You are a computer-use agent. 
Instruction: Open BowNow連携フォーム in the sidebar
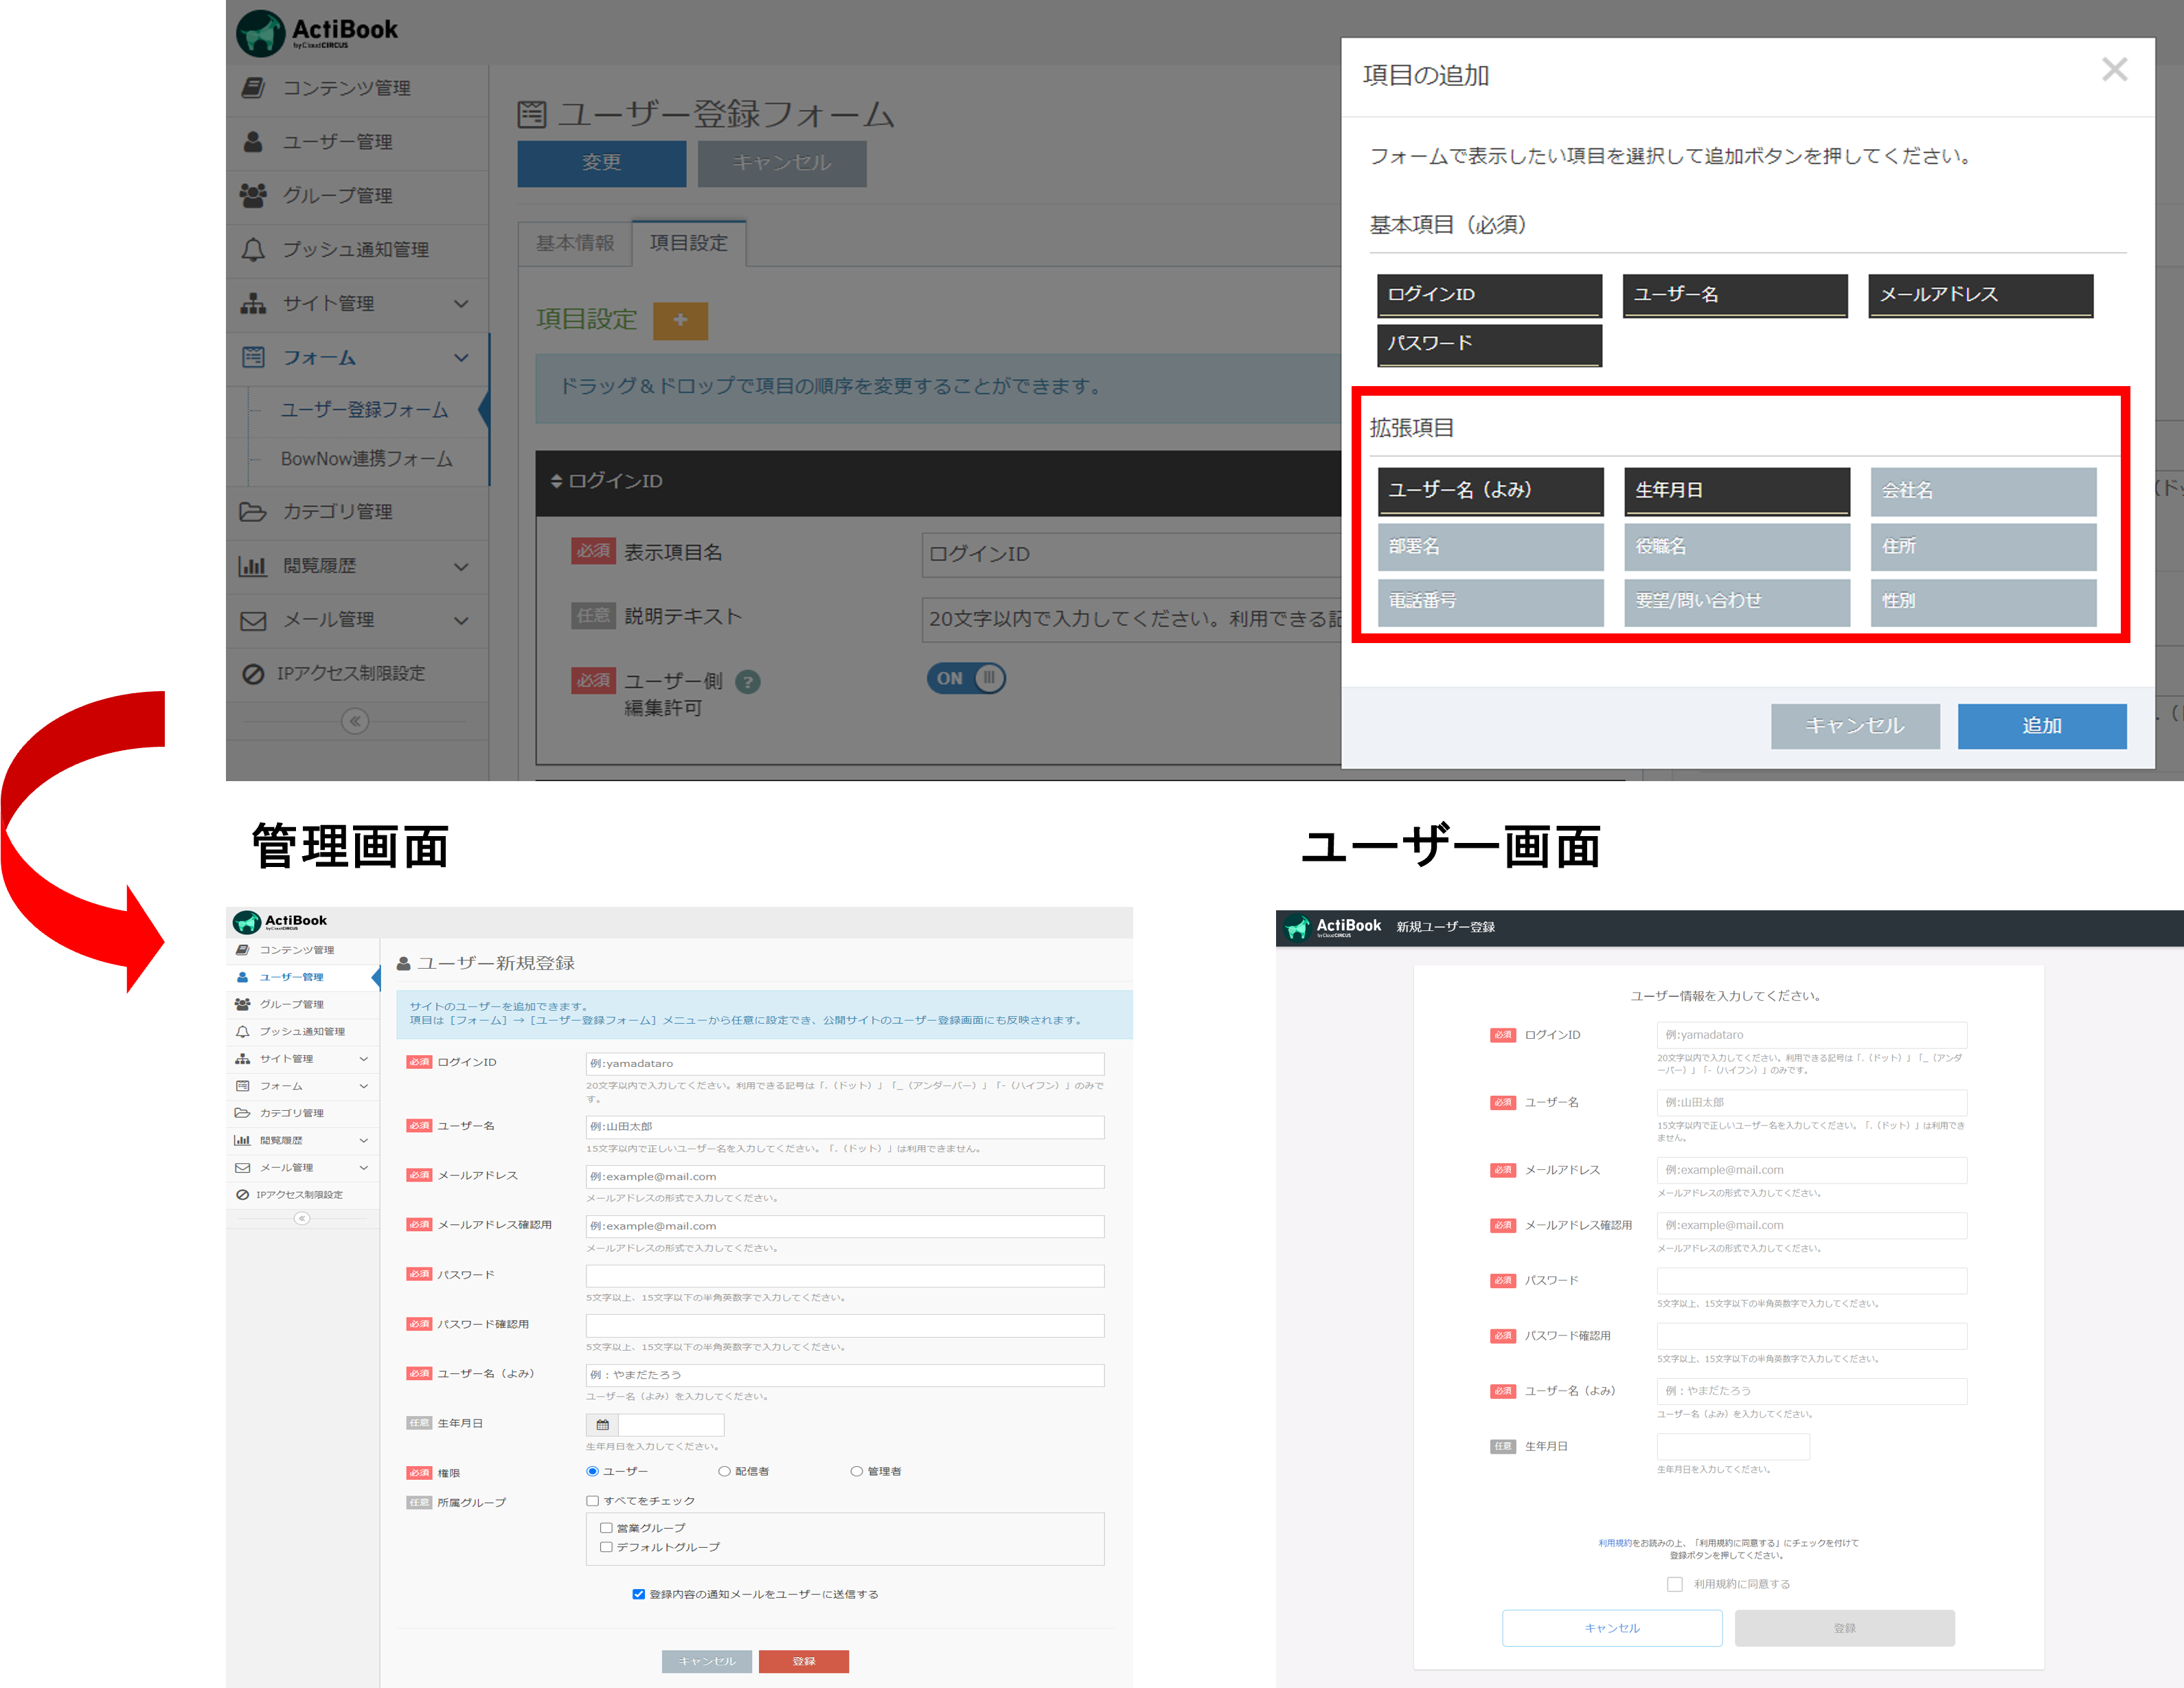(x=366, y=458)
